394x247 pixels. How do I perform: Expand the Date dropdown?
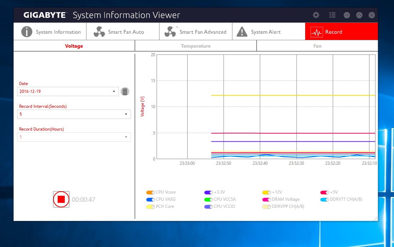114,91
